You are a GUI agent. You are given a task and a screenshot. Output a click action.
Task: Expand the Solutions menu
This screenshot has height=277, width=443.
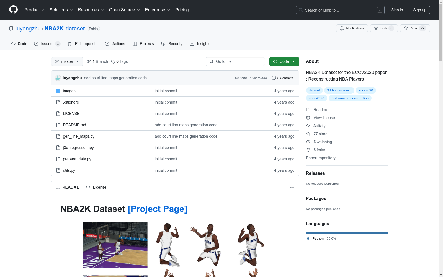[x=61, y=10]
